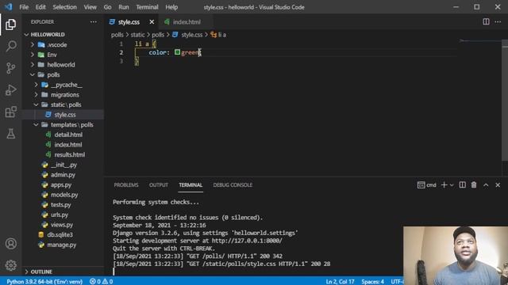Open __init__.py in explorer

pos(63,165)
